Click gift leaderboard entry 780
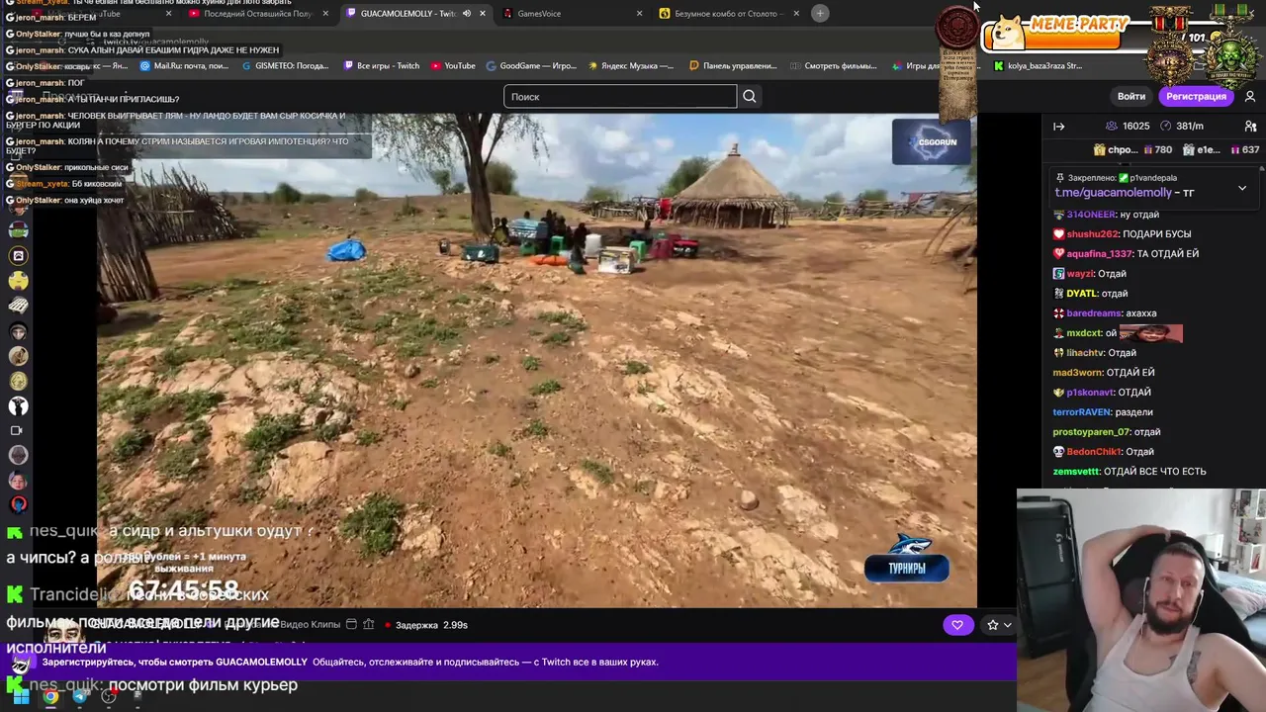The width and height of the screenshot is (1266, 712). (x=1157, y=150)
